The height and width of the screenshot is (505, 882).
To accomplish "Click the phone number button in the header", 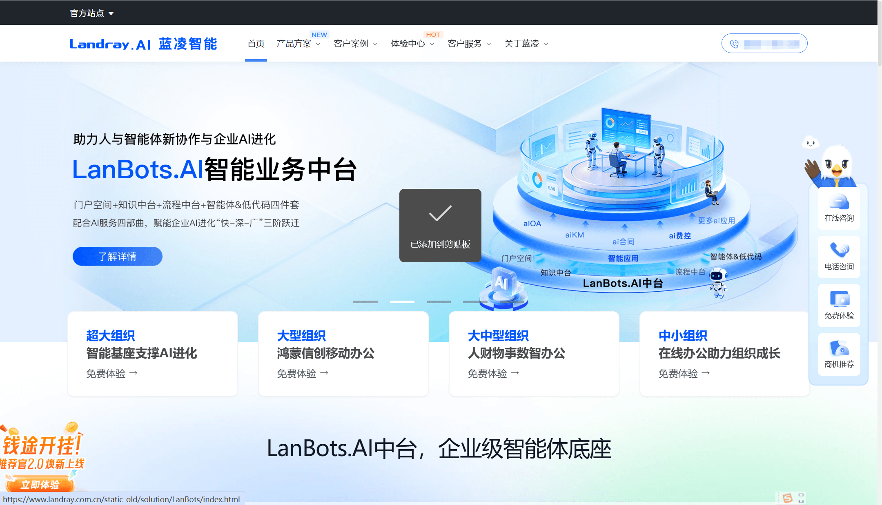I will coord(764,43).
